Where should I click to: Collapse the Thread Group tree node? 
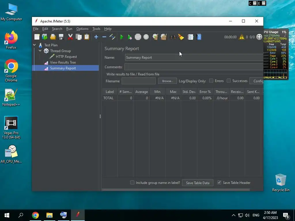40,51
